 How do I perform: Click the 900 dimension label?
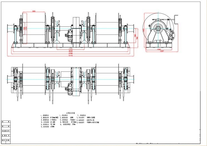click(x=34, y=11)
